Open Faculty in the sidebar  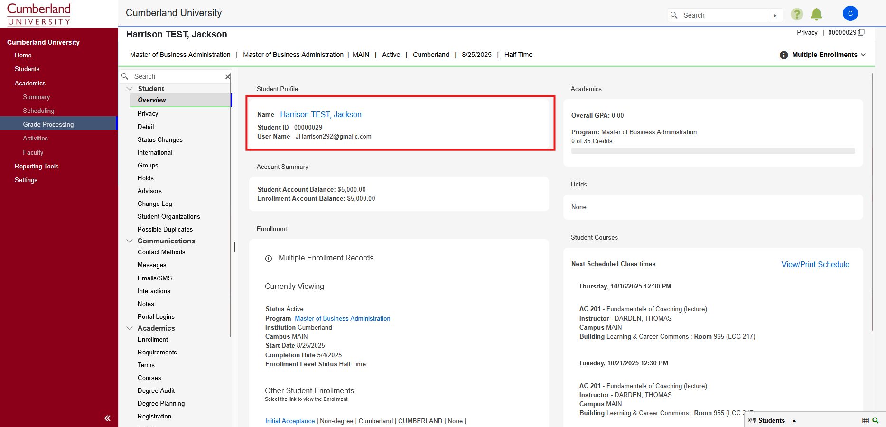33,152
